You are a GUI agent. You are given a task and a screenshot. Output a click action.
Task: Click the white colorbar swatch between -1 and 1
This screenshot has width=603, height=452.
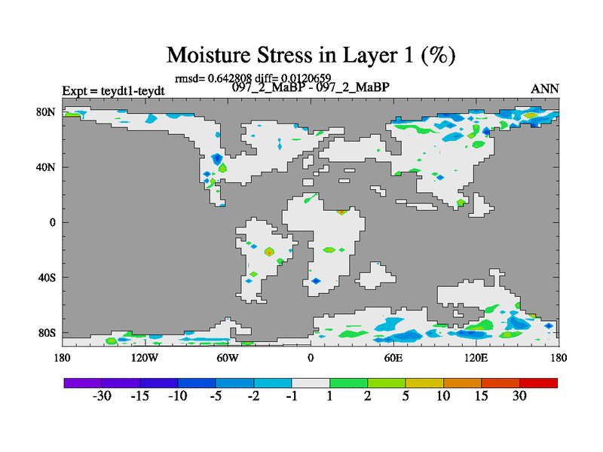[311, 383]
